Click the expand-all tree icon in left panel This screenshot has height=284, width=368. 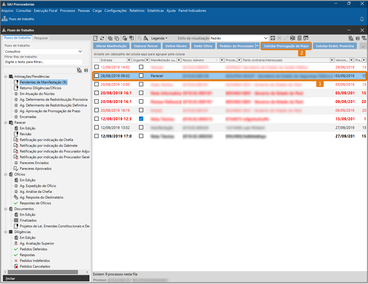[x=79, y=70]
